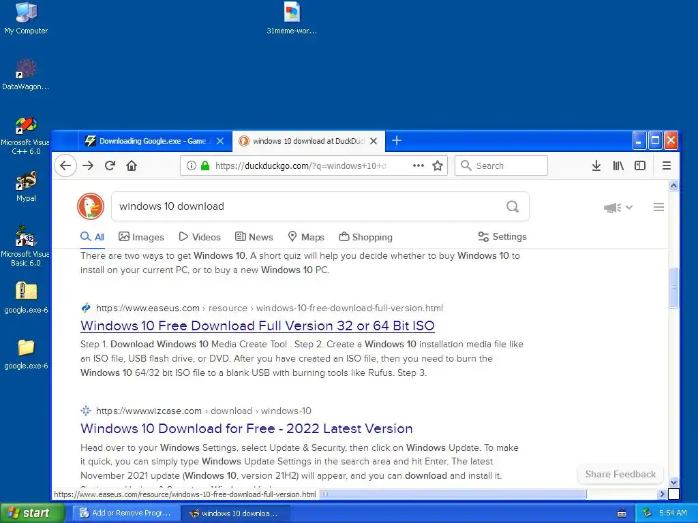Submit search with magnifying glass icon
The width and height of the screenshot is (698, 523).
pyautogui.click(x=513, y=206)
